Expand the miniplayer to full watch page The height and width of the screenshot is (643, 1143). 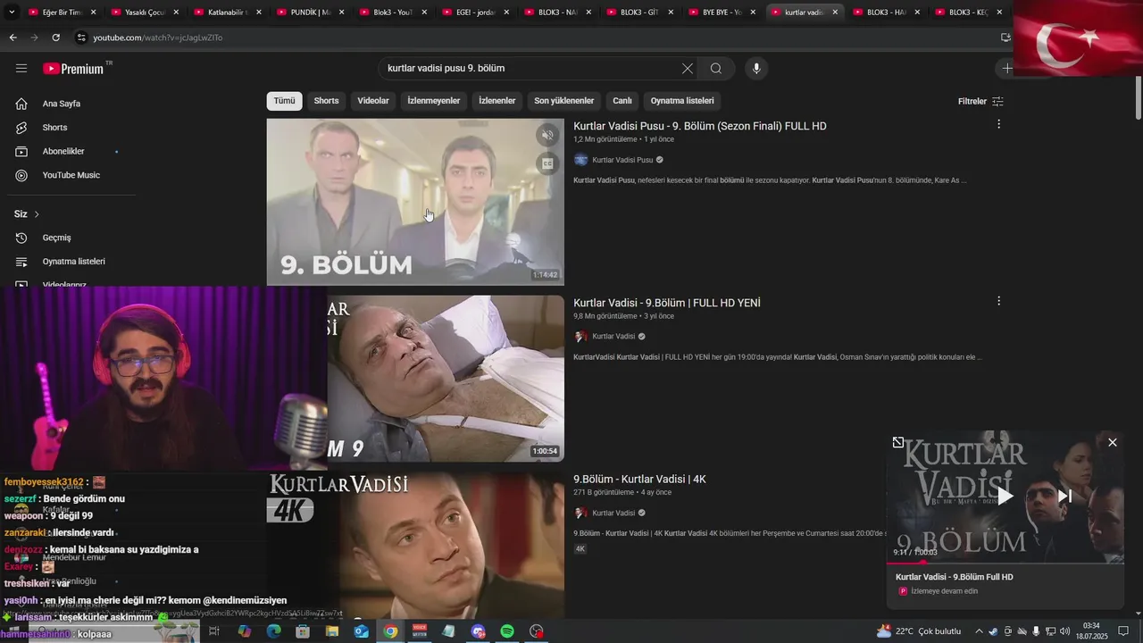[898, 442]
